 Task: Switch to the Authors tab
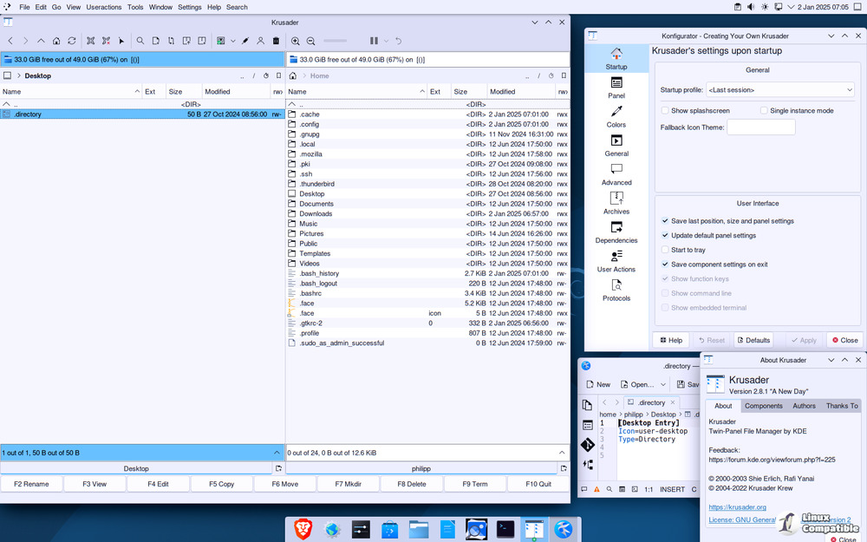[x=804, y=406]
